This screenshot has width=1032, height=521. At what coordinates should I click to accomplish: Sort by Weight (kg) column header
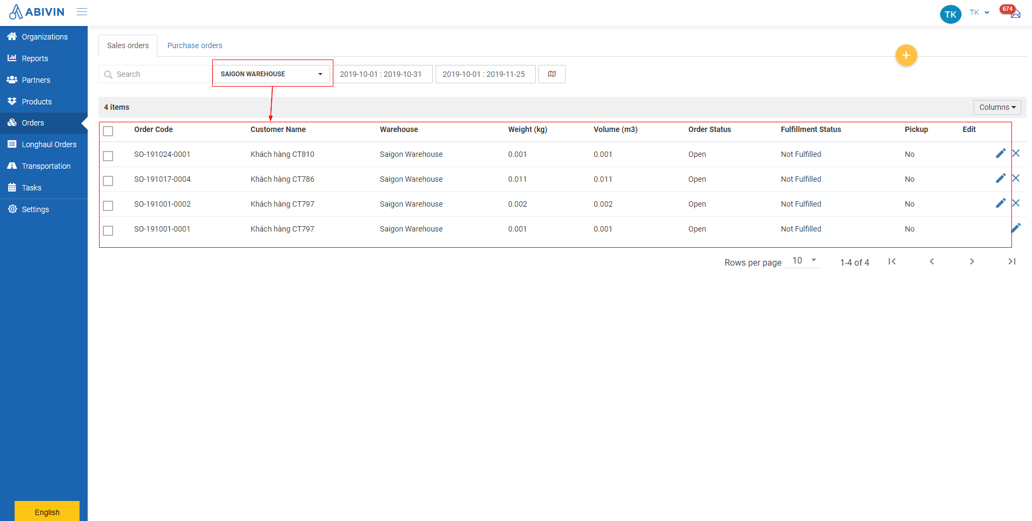(528, 129)
